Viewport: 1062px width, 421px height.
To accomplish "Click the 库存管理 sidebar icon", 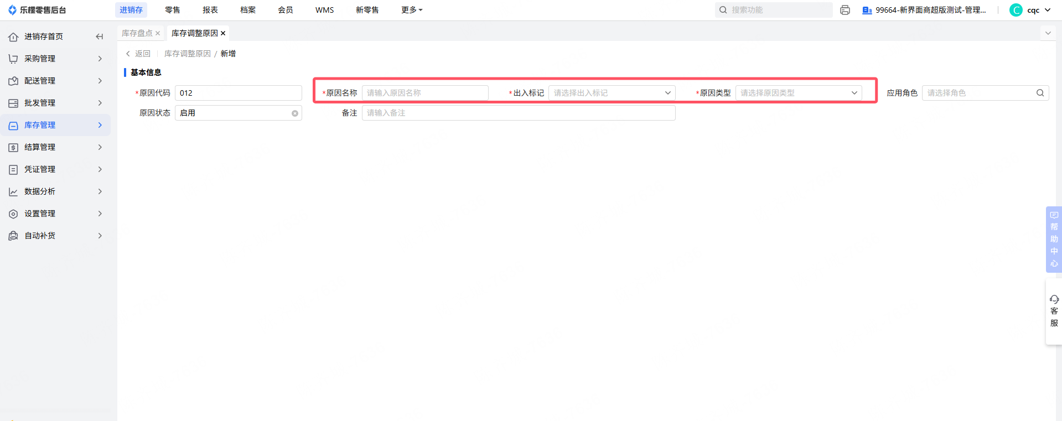I will tap(13, 125).
